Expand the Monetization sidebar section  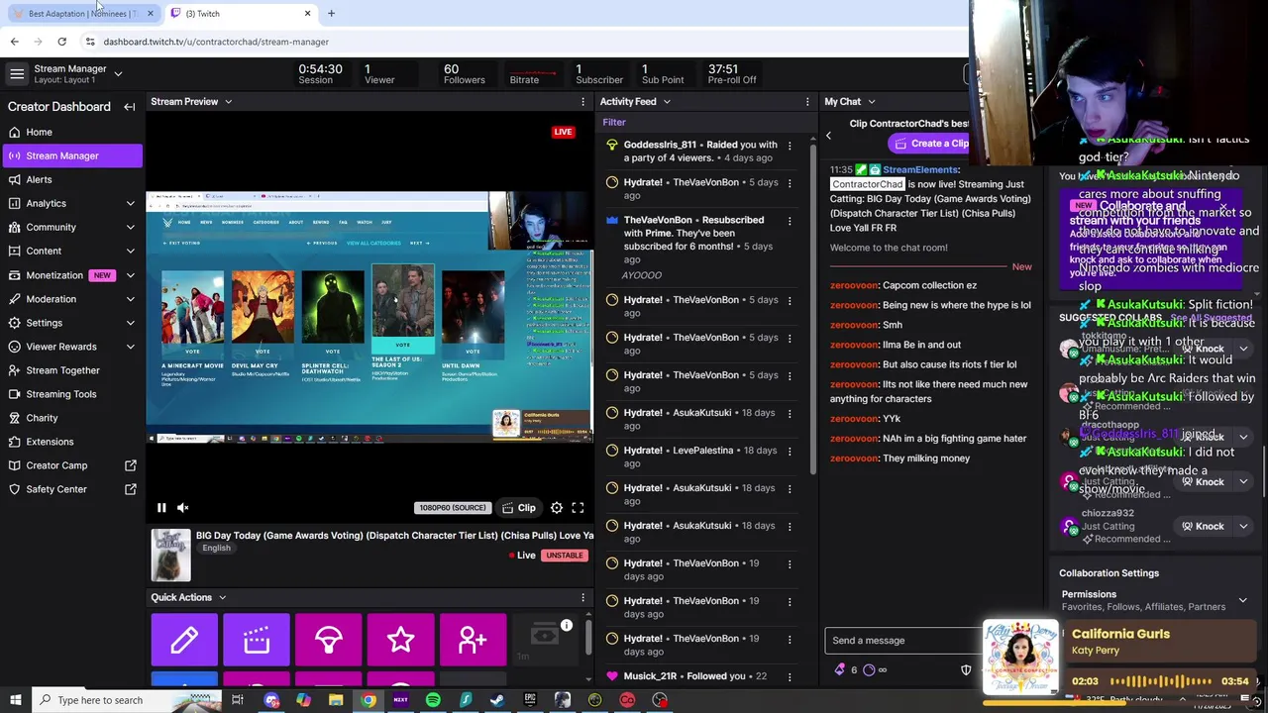(130, 275)
